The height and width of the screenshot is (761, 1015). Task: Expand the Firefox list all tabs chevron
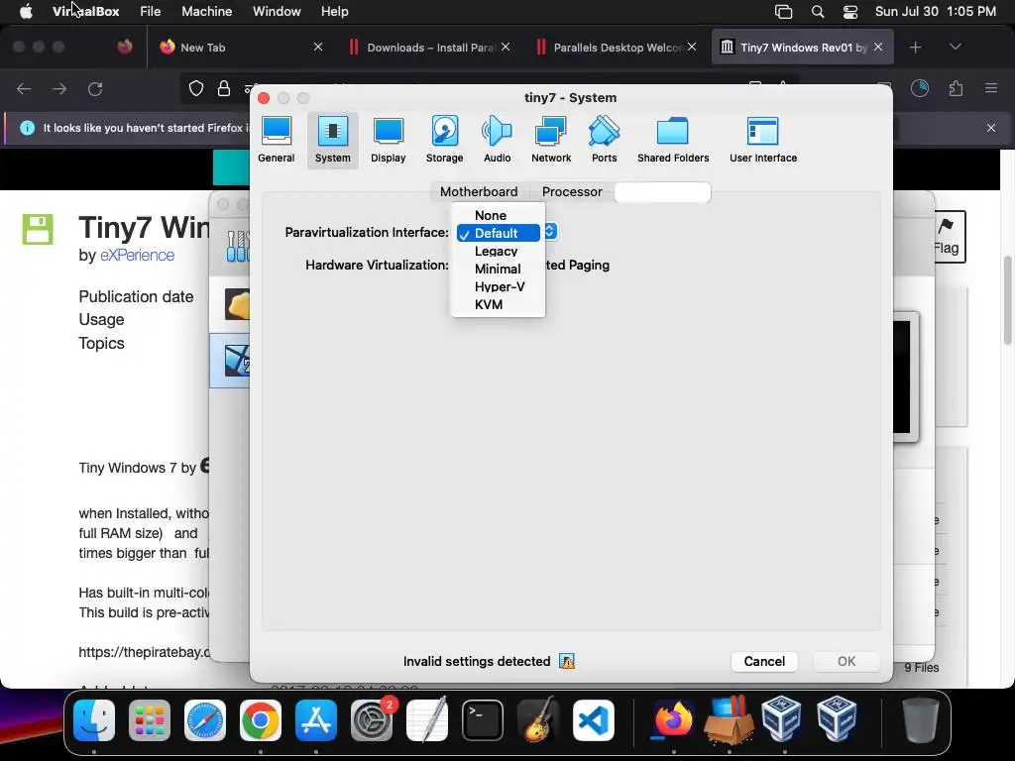coord(955,47)
